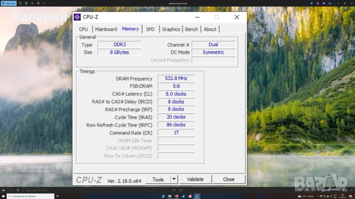
Task: Open the SPD tab
Action: [150, 29]
